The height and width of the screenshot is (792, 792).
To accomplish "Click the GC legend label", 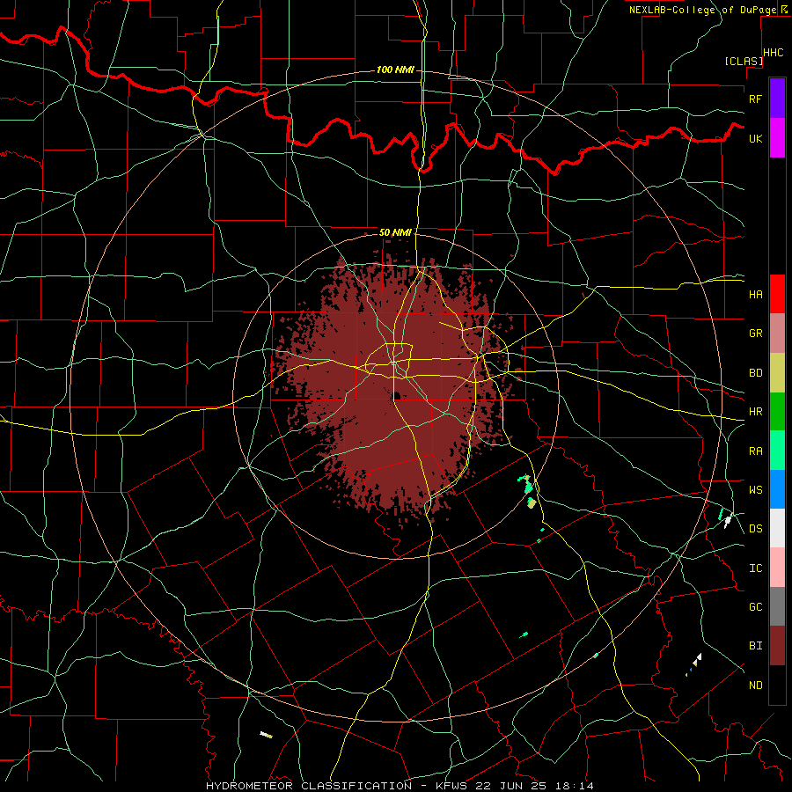I will pos(756,607).
